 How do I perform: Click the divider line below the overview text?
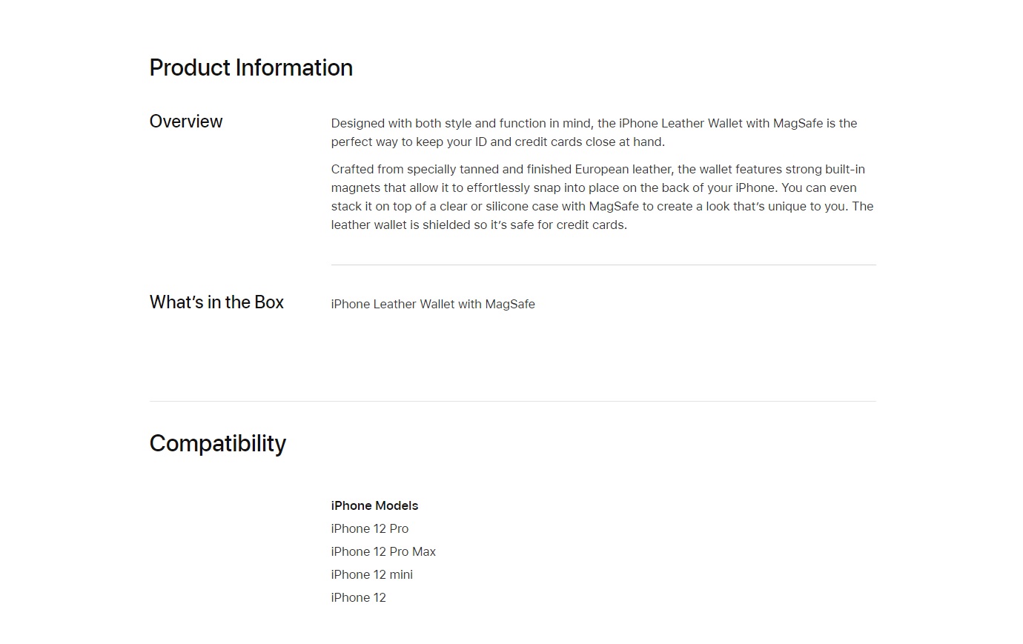click(603, 265)
